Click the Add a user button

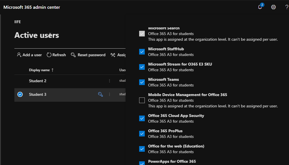29,55
